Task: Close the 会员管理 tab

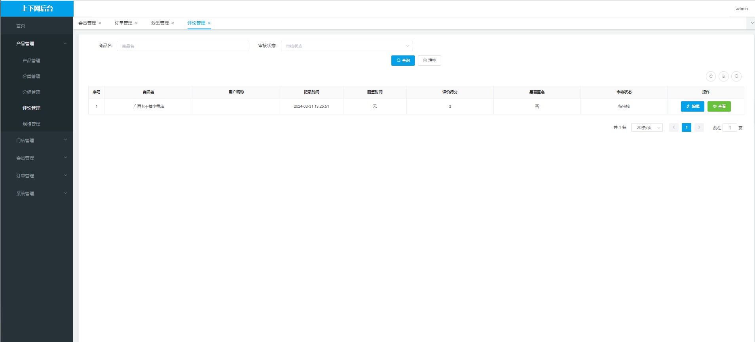Action: point(100,23)
